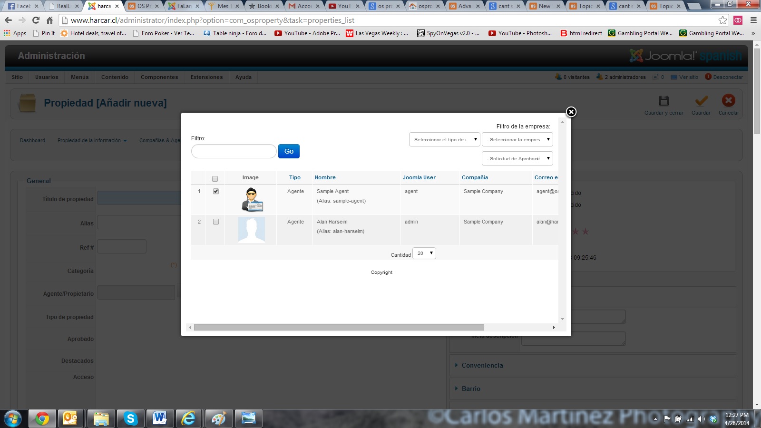
Task: Click the Filtro text input field
Action: pos(234,151)
